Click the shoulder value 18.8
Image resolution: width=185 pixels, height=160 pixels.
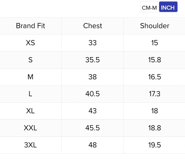154,128
